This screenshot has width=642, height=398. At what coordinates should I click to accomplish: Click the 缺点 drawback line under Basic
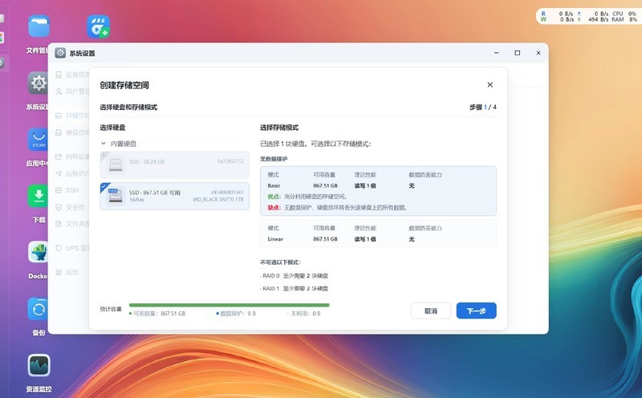[338, 208]
